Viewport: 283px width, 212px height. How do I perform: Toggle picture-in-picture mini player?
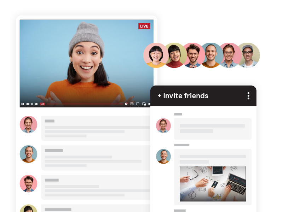click(144, 104)
